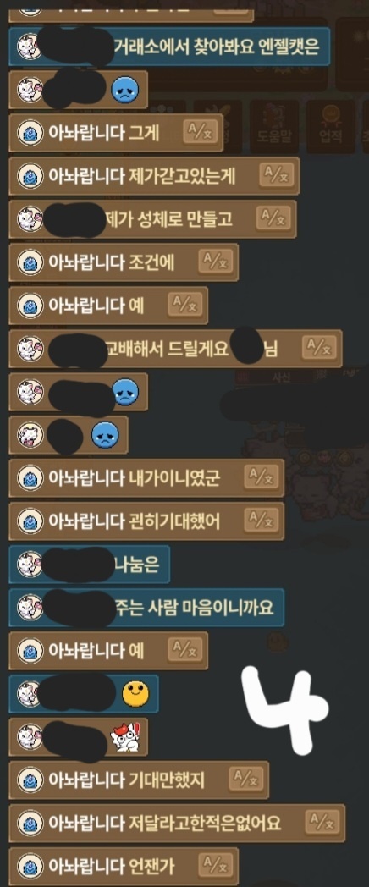The image size is (369, 887).
Task: Select the '거래소에서 찾아봐요 엔젤캣은' message
Action: tap(169, 46)
